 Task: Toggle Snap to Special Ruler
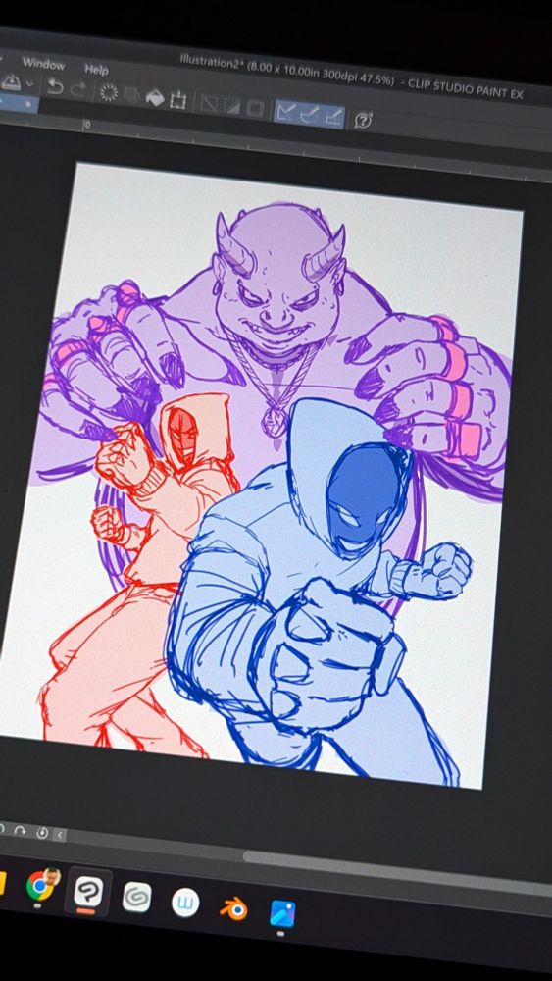pyautogui.click(x=310, y=115)
